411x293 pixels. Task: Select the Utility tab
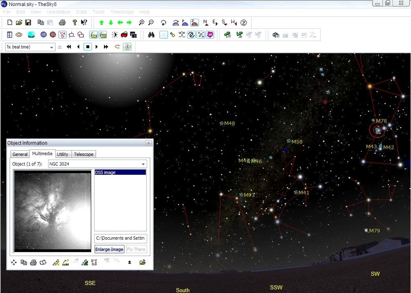coord(62,154)
